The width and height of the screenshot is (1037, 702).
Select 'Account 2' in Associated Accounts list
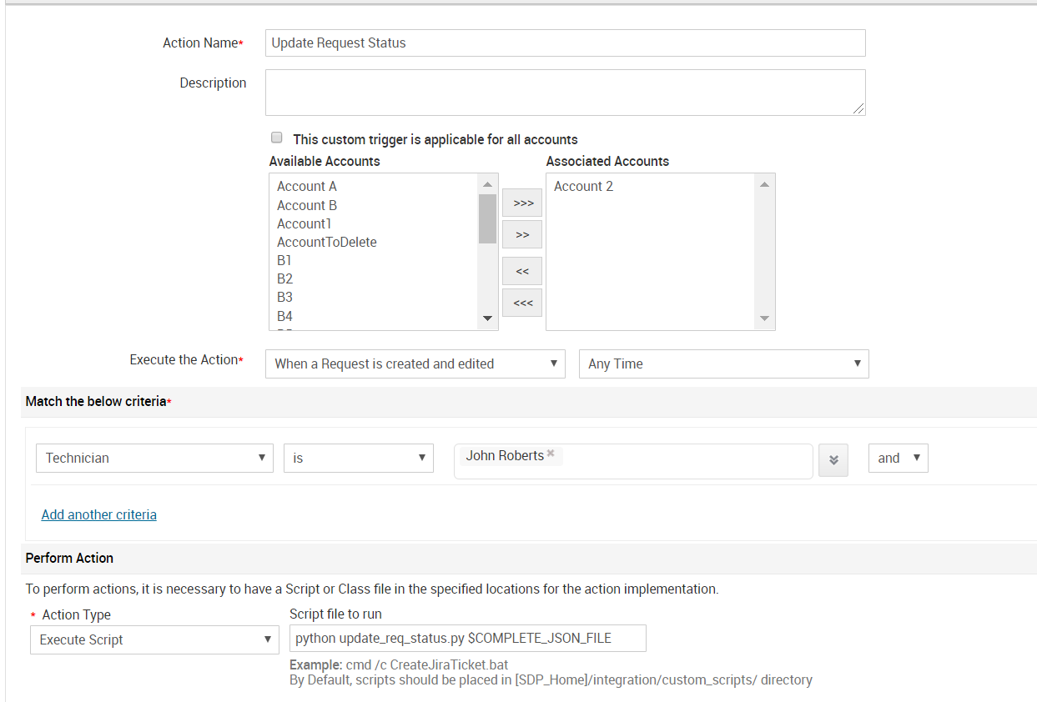[x=582, y=186]
